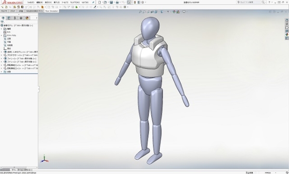Switch to the DimXpertManager crosshair tab
Image resolution: width=289 pixels, height=174 pixels.
point(21,18)
